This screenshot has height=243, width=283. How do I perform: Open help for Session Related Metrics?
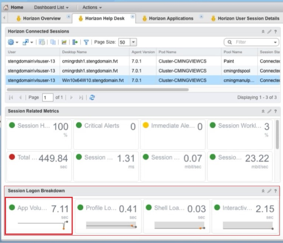tap(275, 111)
